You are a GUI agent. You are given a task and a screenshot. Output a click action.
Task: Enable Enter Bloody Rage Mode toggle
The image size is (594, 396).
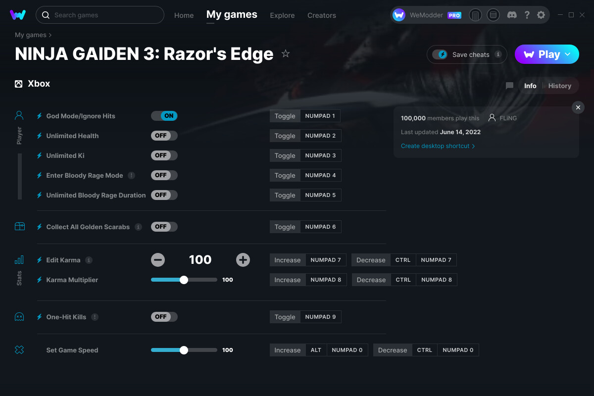point(164,175)
